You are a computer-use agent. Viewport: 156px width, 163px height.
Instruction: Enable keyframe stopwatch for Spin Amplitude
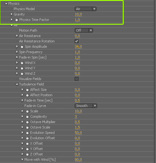tap(22, 47)
